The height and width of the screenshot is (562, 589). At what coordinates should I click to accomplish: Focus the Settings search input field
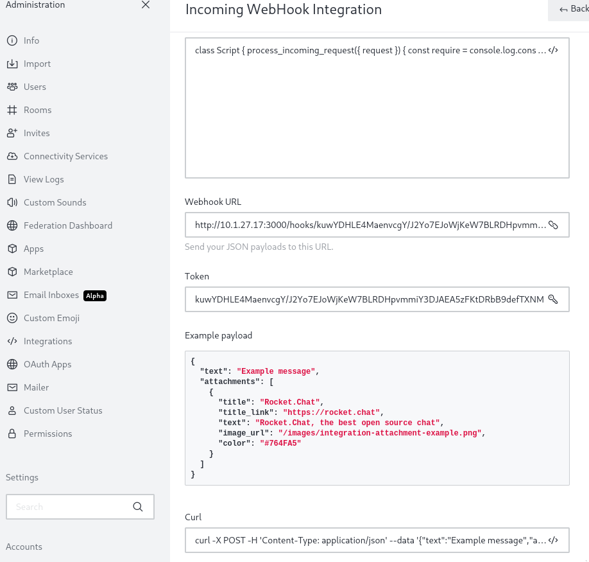pos(80,507)
